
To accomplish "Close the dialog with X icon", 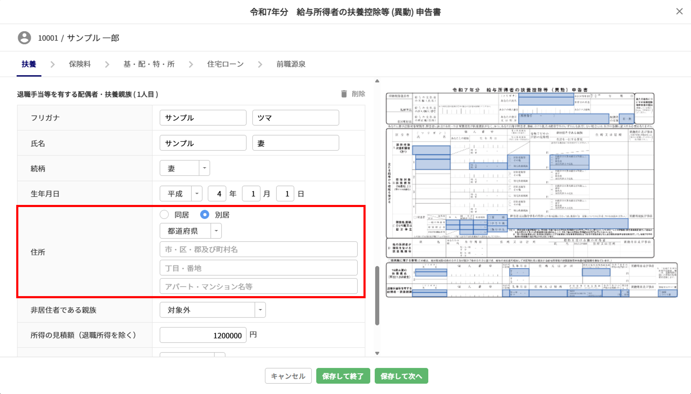I will click(x=679, y=11).
